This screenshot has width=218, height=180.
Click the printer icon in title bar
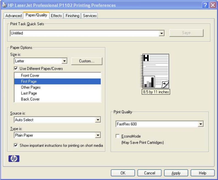click(x=4, y=5)
